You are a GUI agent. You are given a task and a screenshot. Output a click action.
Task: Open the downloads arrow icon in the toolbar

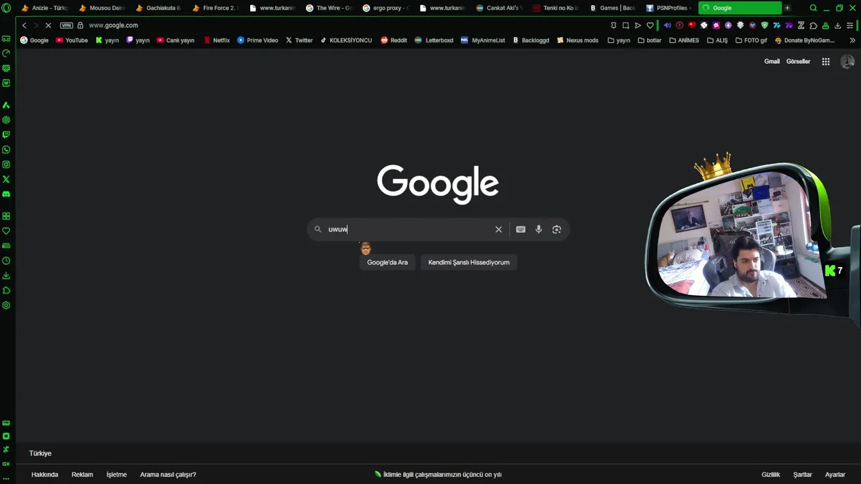pos(837,26)
